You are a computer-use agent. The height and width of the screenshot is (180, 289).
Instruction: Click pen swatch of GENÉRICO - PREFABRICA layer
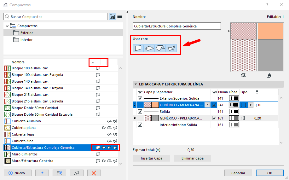coord(234,118)
